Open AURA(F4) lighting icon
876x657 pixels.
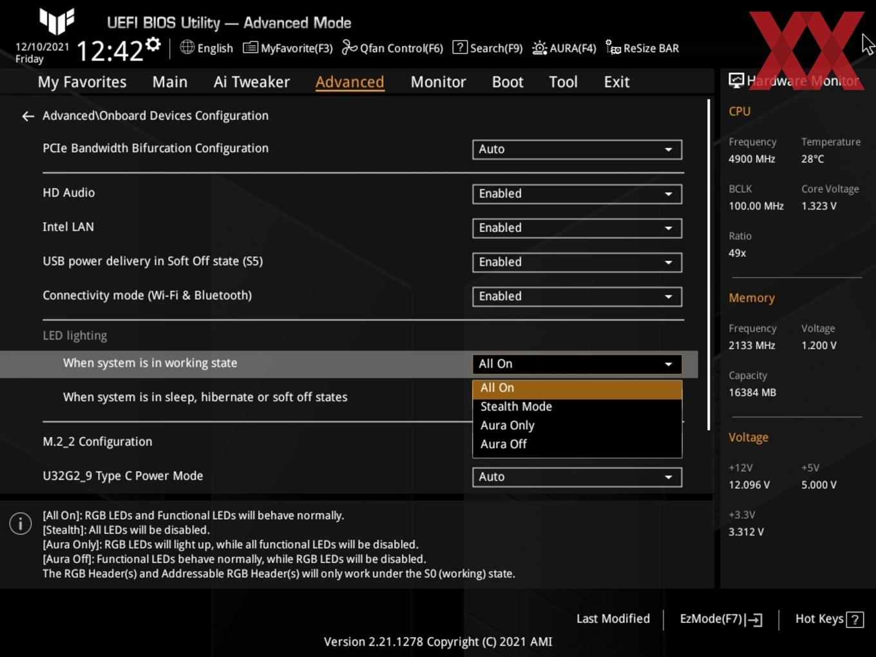(x=540, y=48)
